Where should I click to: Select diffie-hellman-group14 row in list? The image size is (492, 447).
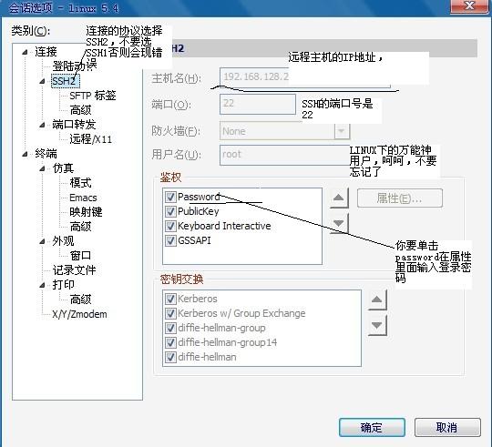(x=262, y=342)
